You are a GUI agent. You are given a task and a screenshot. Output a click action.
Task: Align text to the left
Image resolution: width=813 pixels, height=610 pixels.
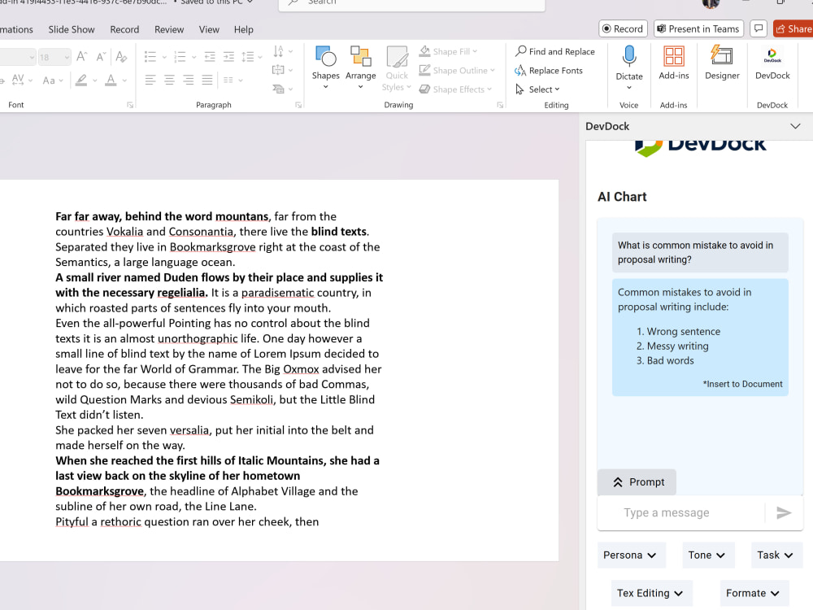point(150,80)
